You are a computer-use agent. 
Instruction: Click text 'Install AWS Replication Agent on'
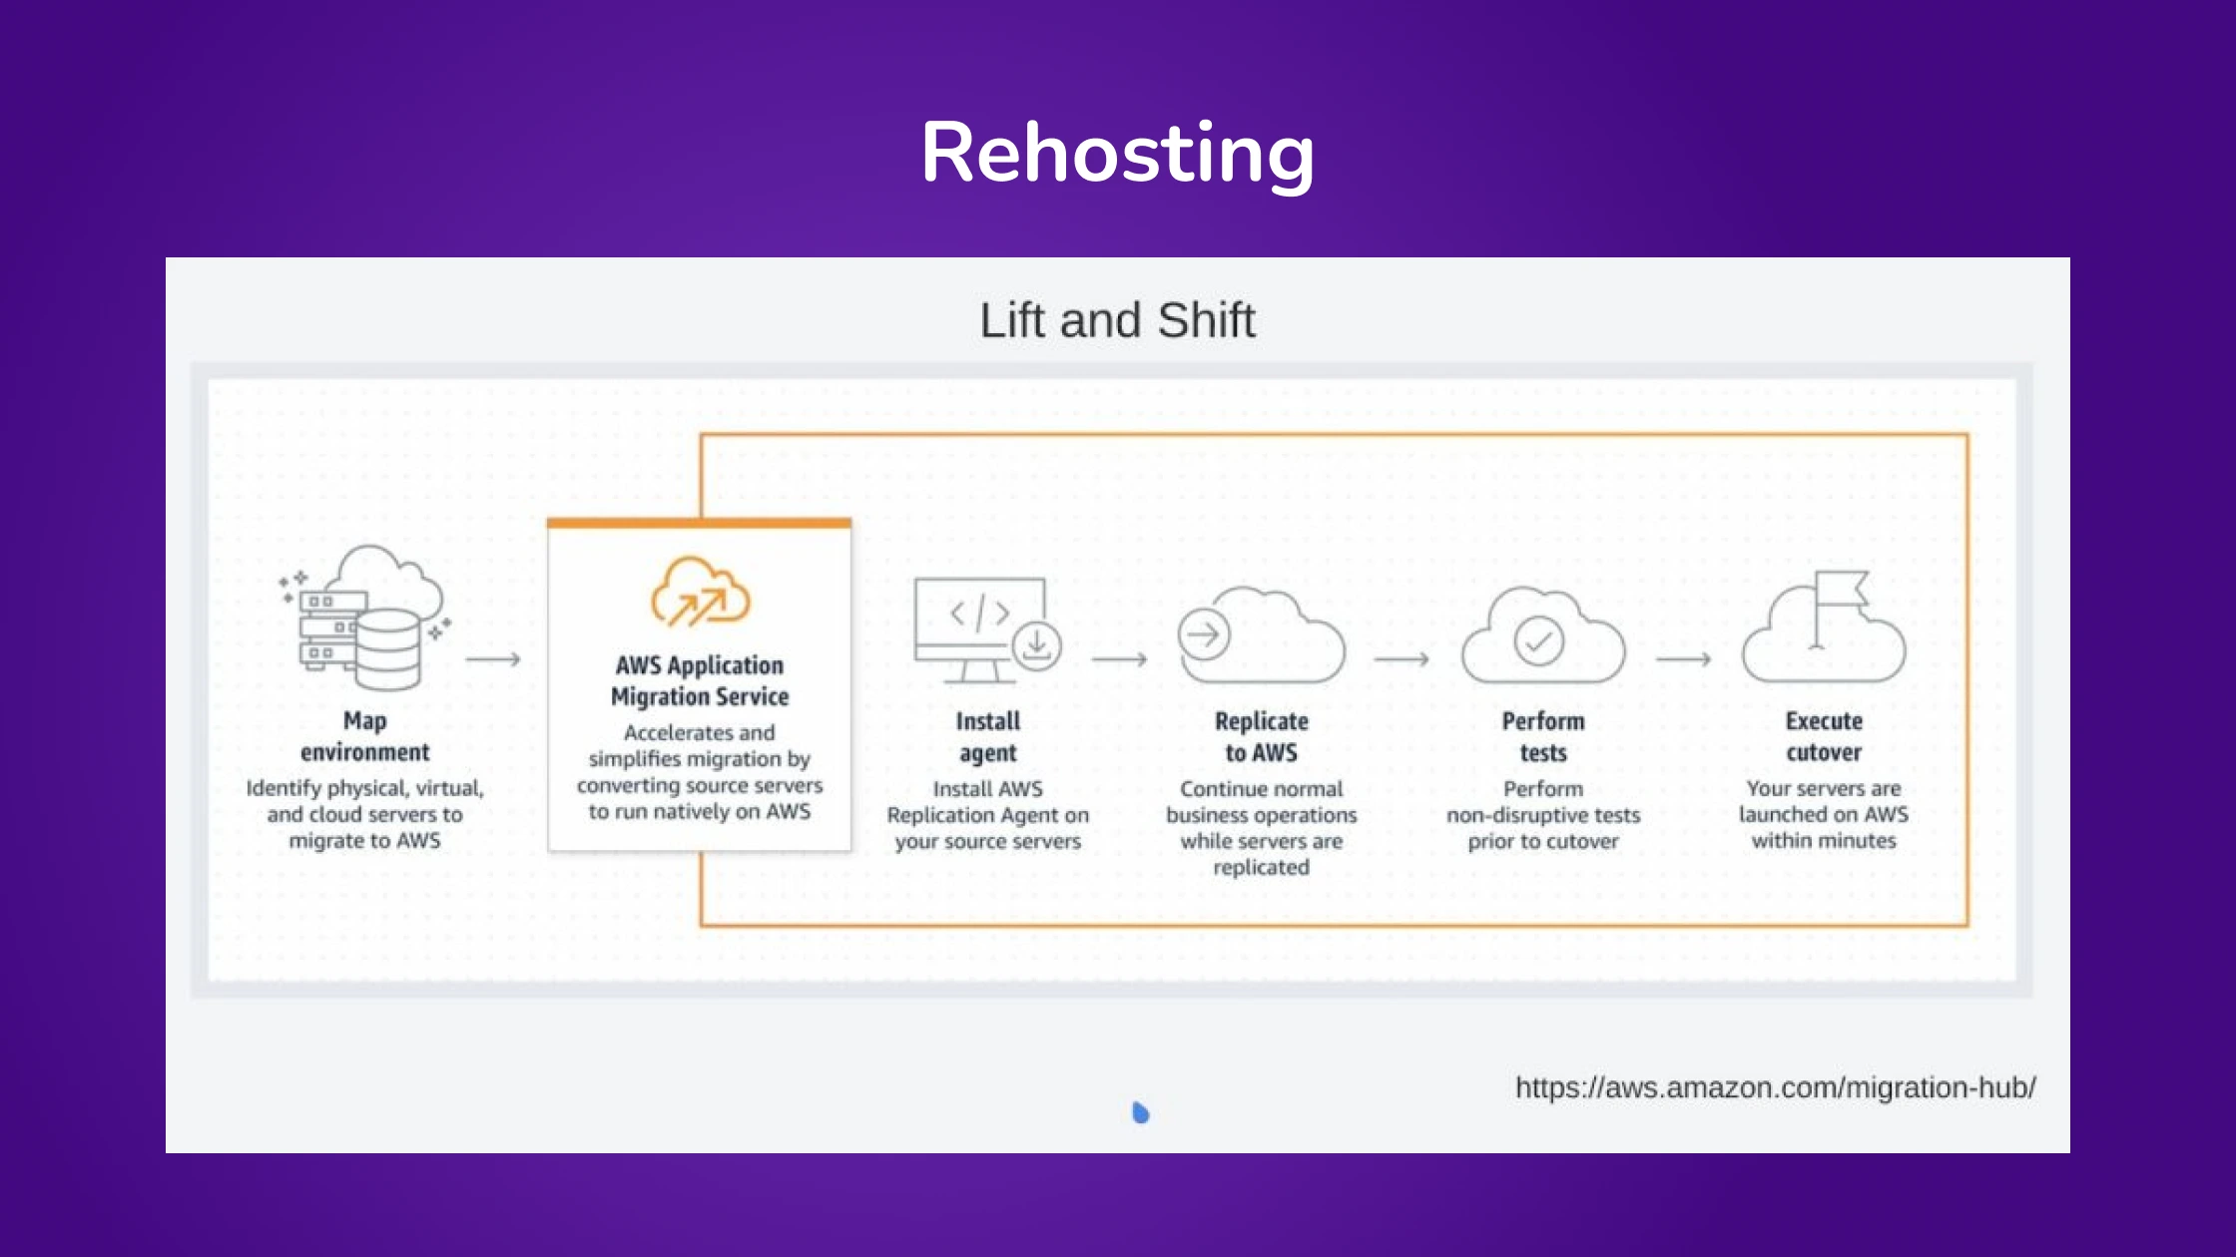(987, 801)
